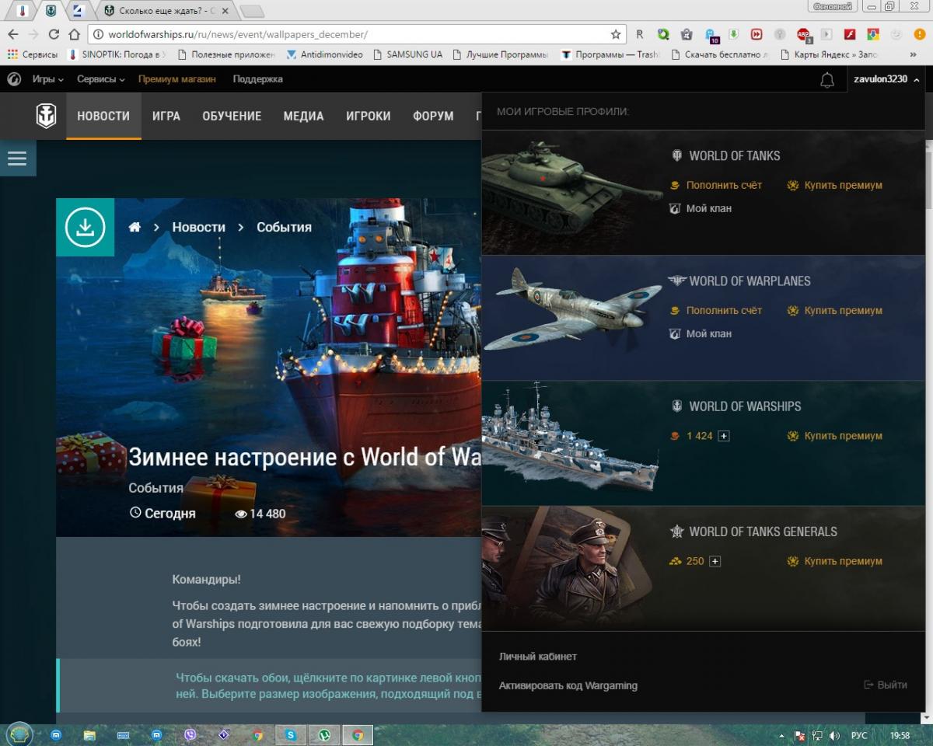Open the Adblock Plus extension icon
This screenshot has height=746, width=933.
click(804, 34)
